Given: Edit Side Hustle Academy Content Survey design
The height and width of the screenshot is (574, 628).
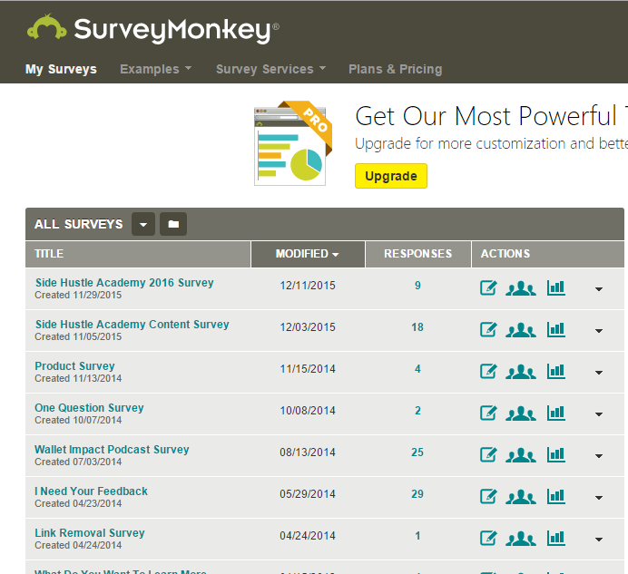Looking at the screenshot, I should (x=488, y=329).
